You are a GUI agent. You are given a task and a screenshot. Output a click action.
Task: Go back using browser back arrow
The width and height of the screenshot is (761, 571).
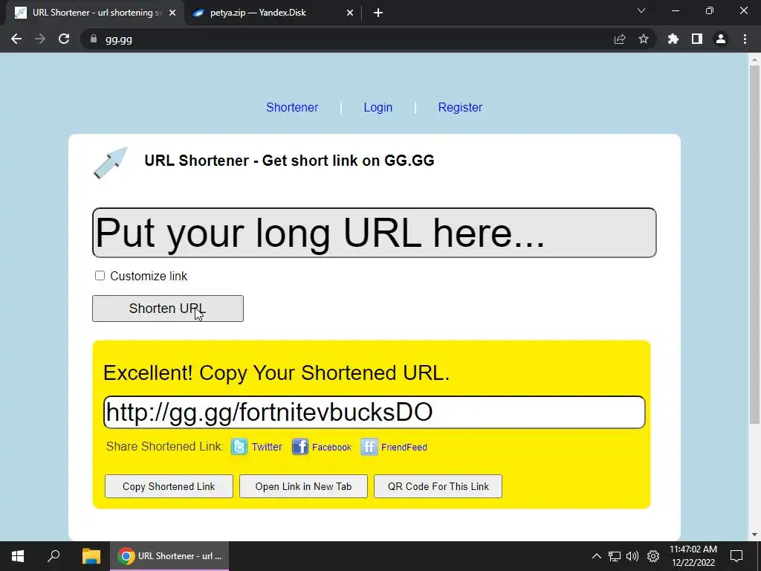(16, 39)
